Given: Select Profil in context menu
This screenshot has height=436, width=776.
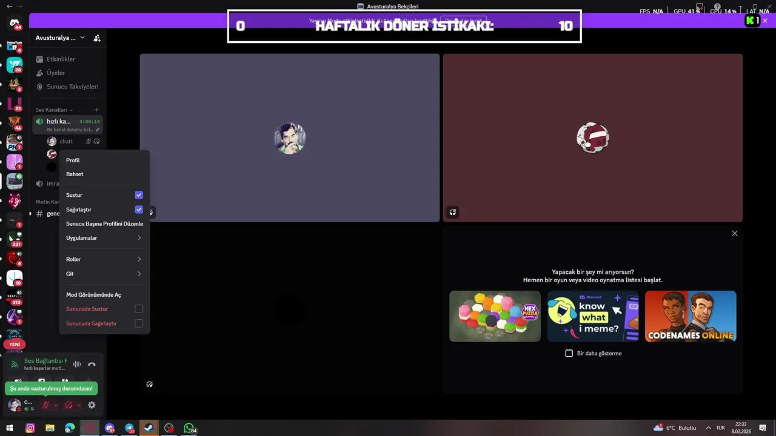Looking at the screenshot, I should pyautogui.click(x=104, y=160).
